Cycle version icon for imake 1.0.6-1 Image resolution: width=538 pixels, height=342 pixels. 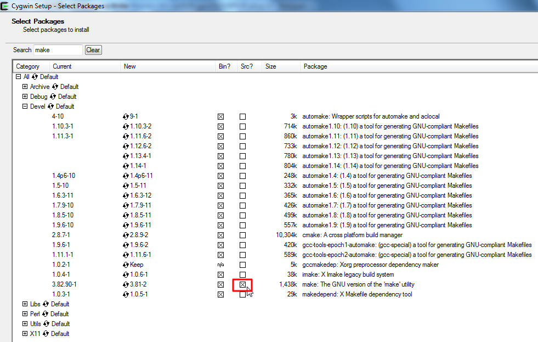[126, 275]
